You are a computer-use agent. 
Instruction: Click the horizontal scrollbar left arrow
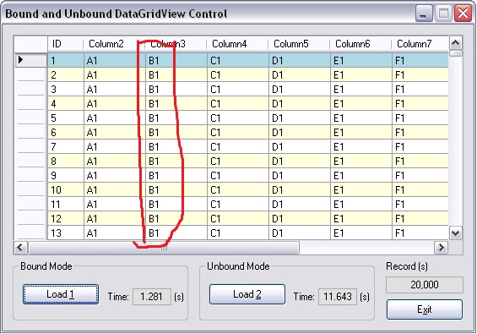coord(21,248)
